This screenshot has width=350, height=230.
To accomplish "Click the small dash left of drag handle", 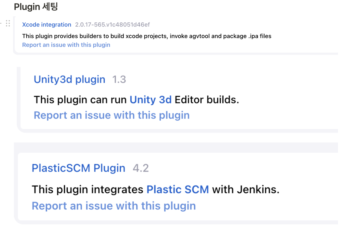I will [x=1, y=23].
